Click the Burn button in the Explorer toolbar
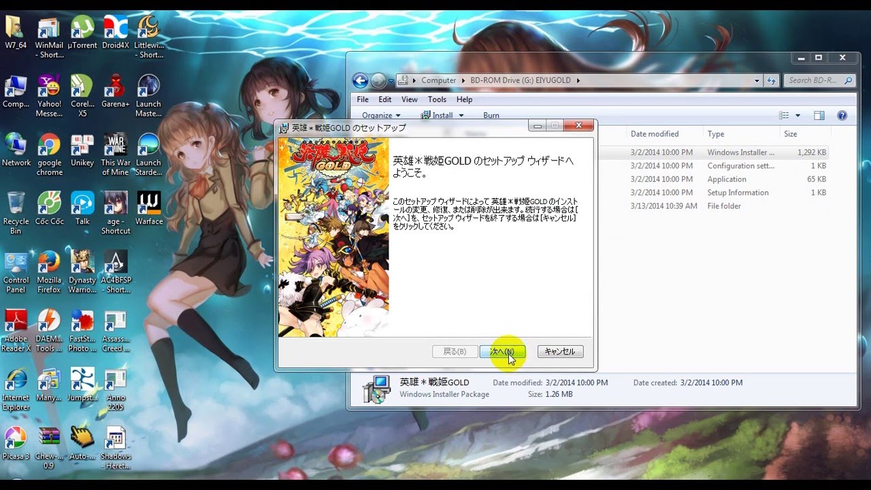Viewport: 871px width, 490px height. [491, 116]
